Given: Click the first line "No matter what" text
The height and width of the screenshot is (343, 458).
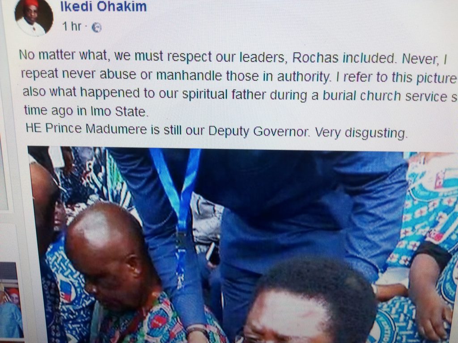Looking at the screenshot, I should coord(63,54).
